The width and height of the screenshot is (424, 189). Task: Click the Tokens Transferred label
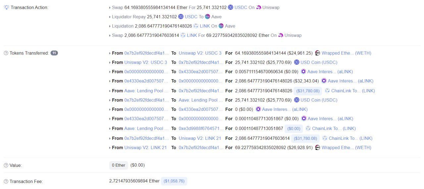(29, 53)
